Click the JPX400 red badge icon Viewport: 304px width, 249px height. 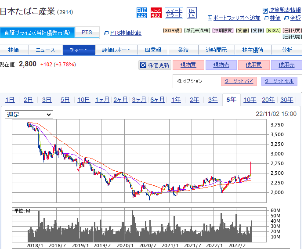click(x=156, y=13)
